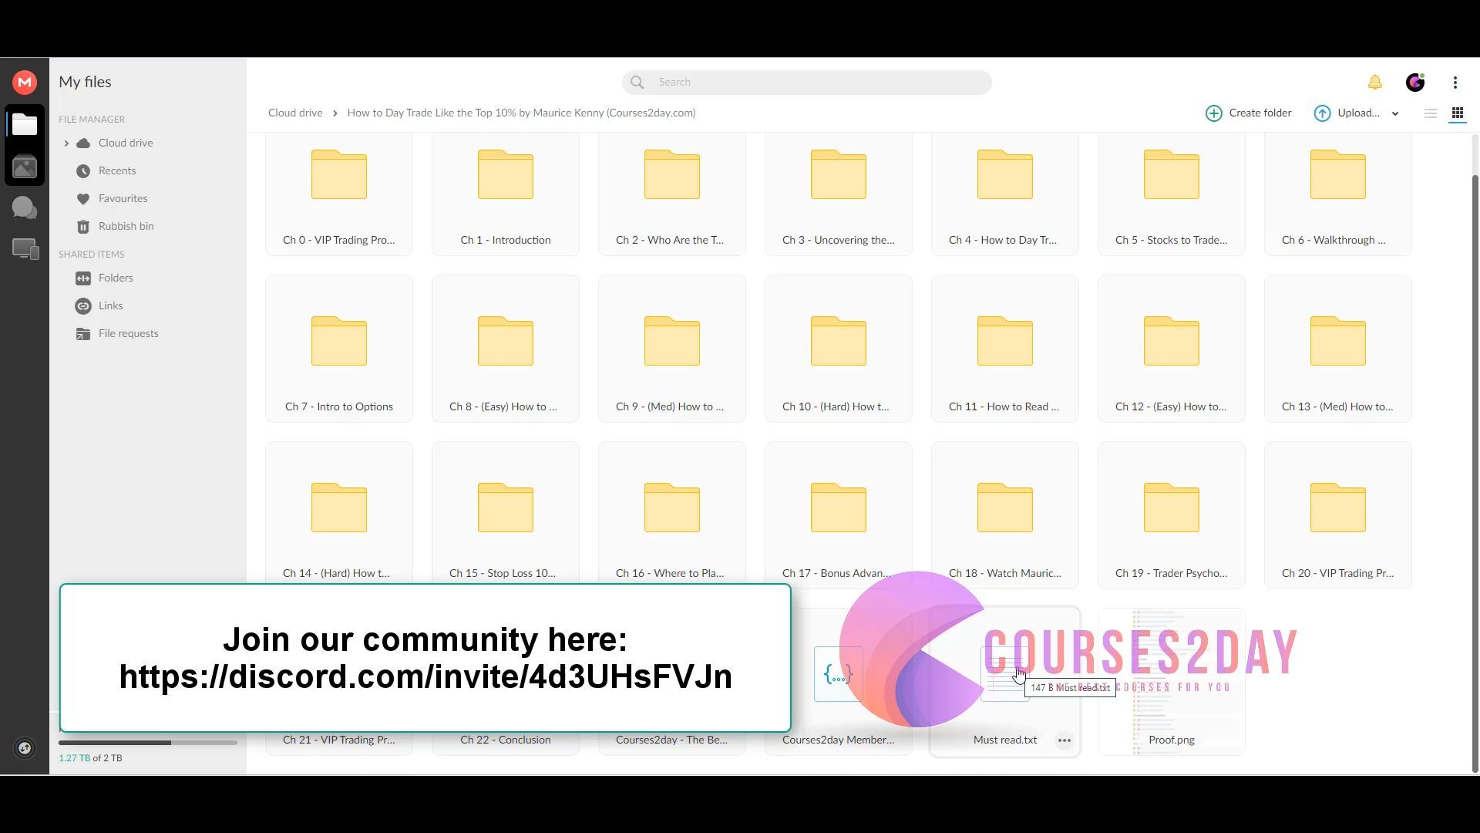Image resolution: width=1480 pixels, height=833 pixels.
Task: Open the Chat section in sidebar rail
Action: pos(25,207)
